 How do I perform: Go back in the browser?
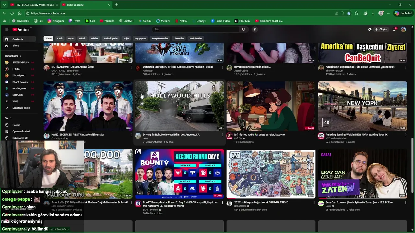point(4,13)
